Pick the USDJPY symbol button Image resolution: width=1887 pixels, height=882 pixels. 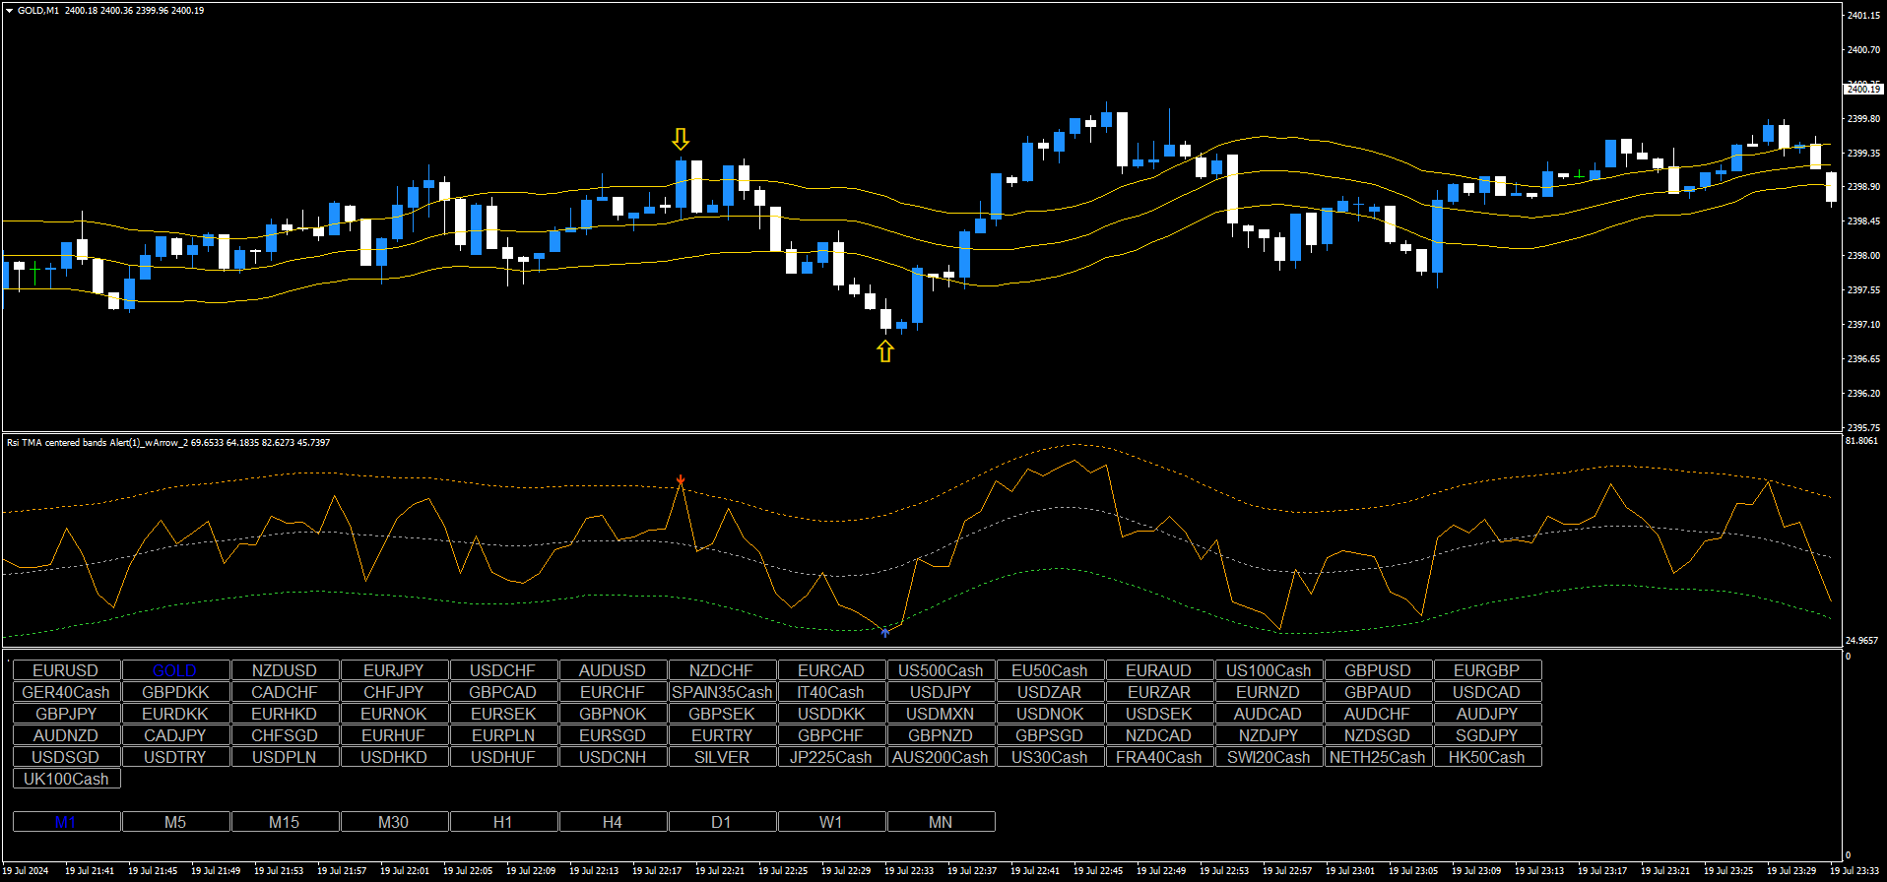point(941,692)
